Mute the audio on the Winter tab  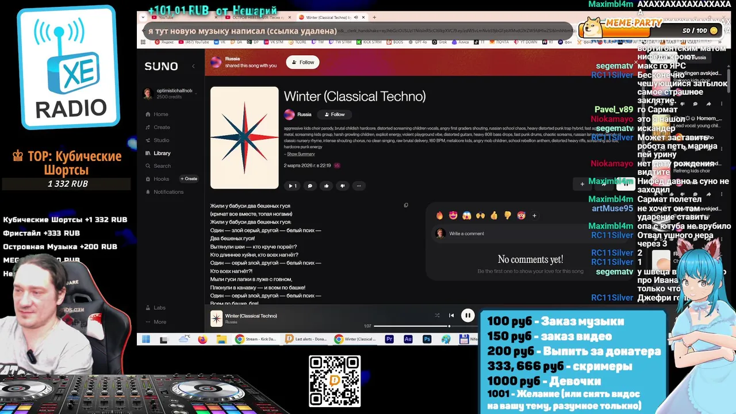click(355, 18)
